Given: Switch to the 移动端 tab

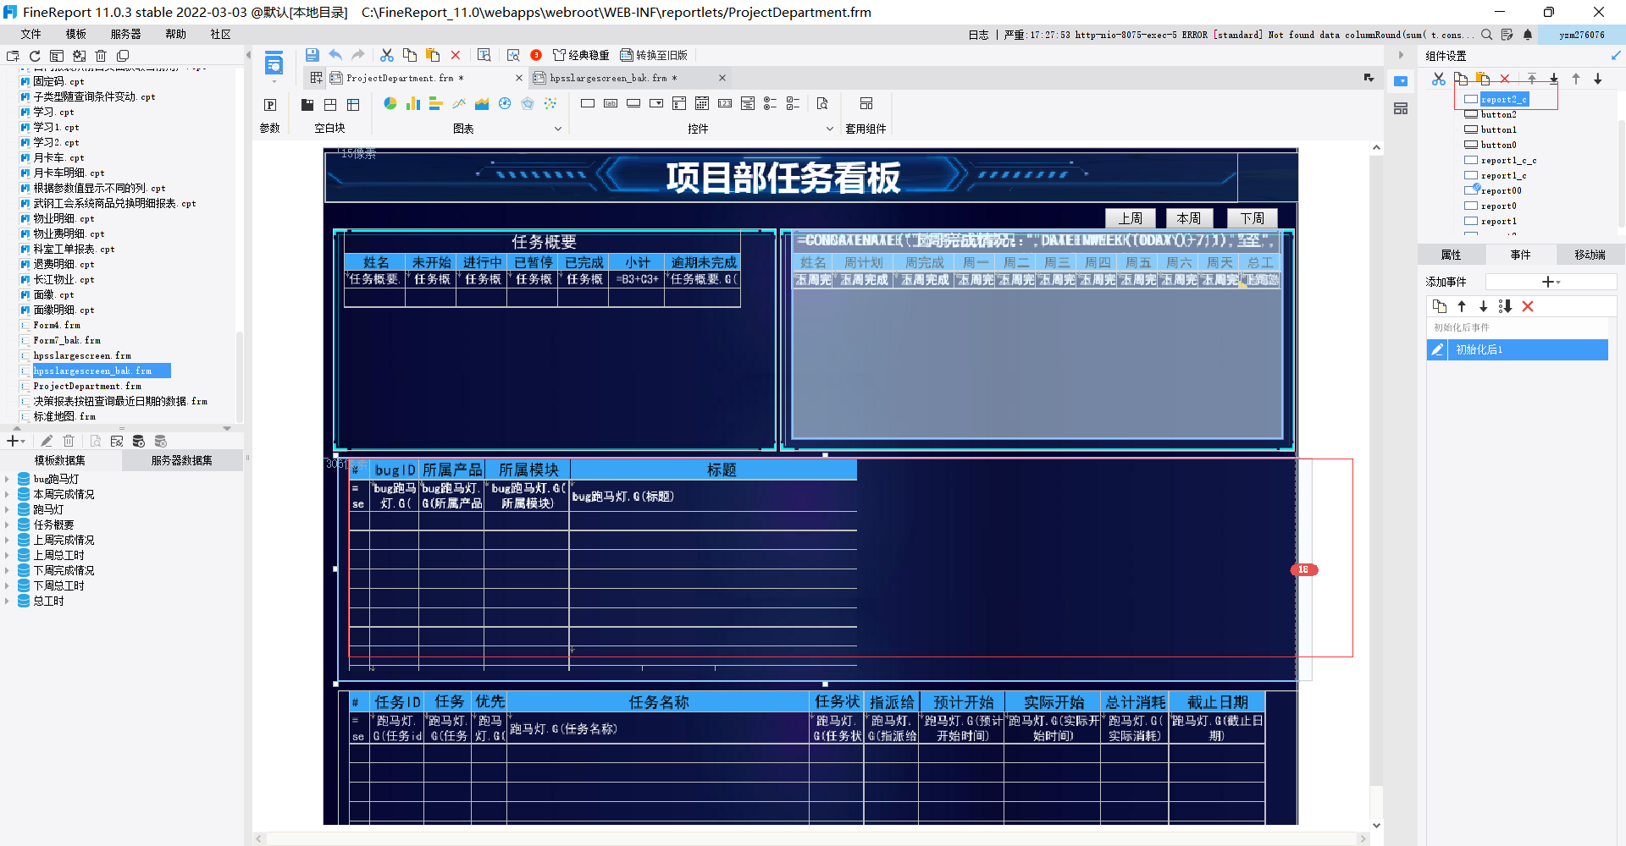Looking at the screenshot, I should [x=1590, y=255].
